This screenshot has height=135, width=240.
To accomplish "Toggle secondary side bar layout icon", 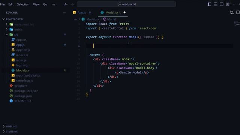I will [x=222, y=4].
